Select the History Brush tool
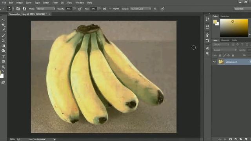Screen dimensions: 251x141 click(x=3, y=41)
